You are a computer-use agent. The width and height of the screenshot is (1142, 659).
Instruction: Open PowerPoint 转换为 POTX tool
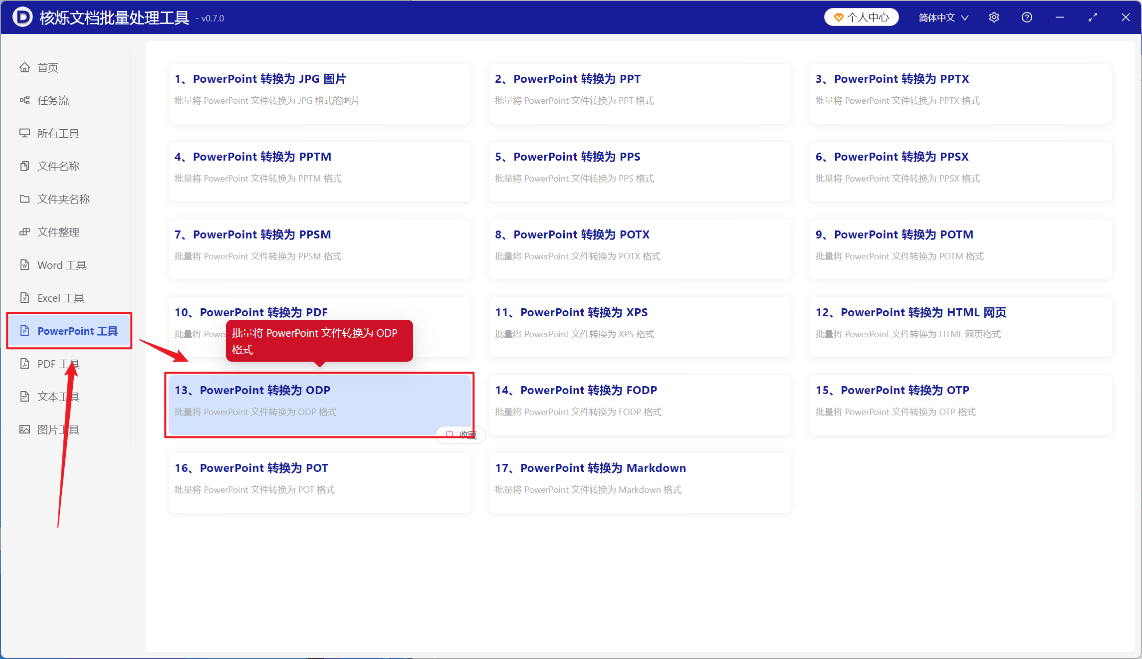click(x=640, y=249)
